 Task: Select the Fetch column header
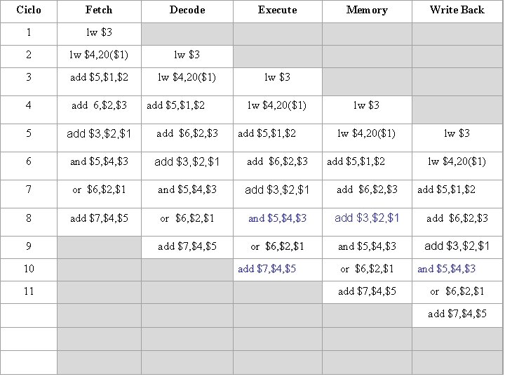[98, 11]
